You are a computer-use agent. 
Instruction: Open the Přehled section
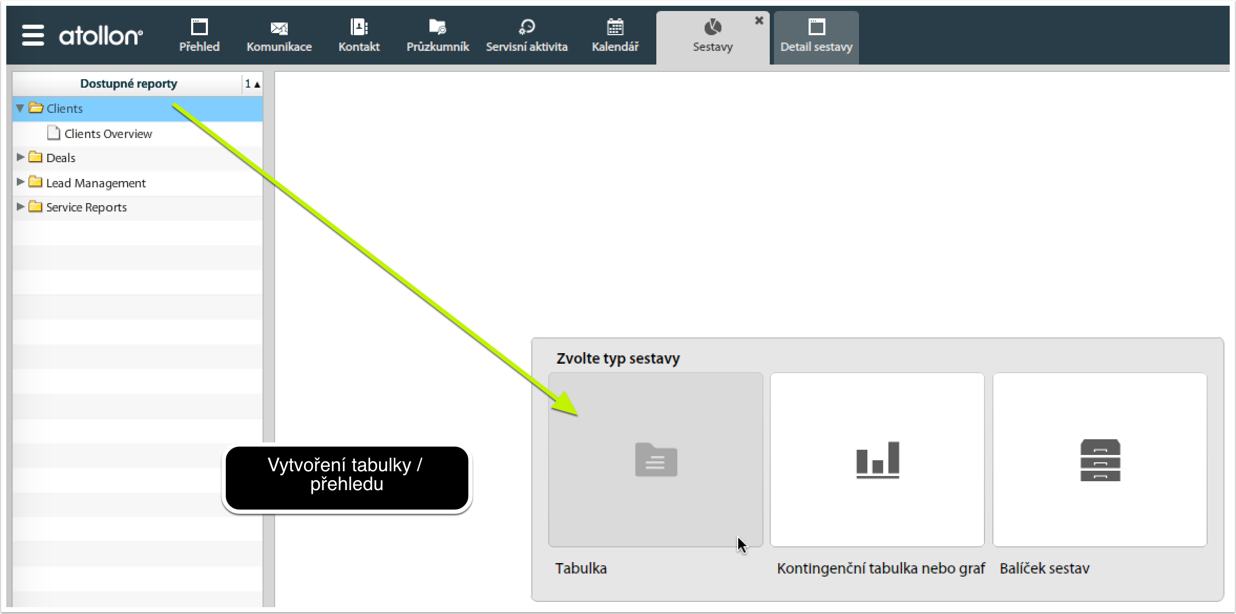pos(199,36)
